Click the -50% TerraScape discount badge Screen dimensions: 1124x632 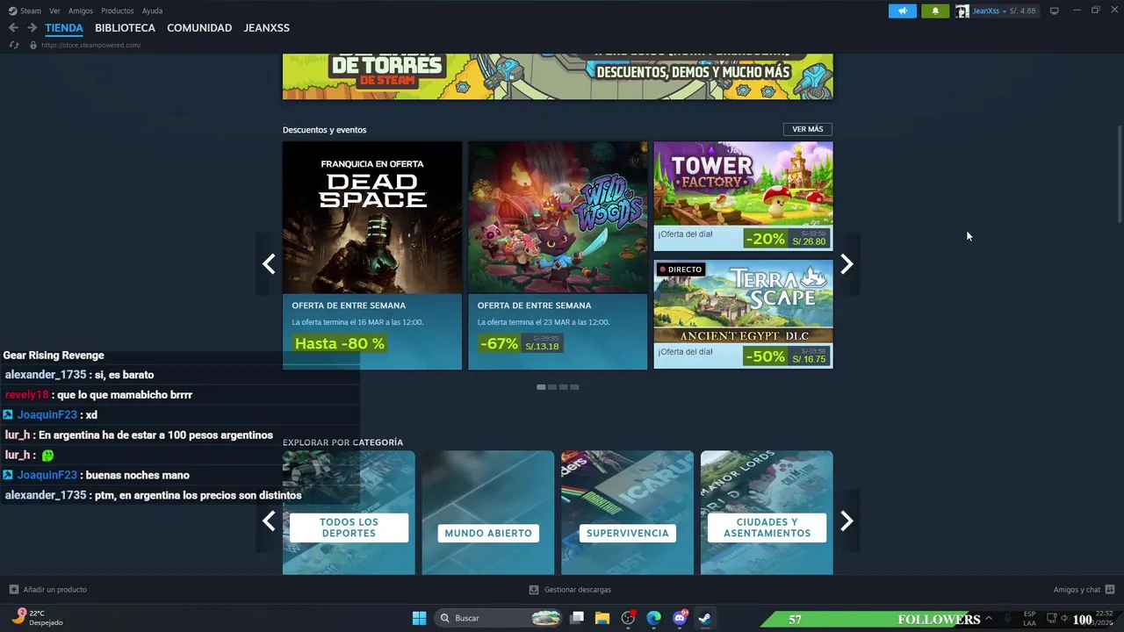[765, 356]
